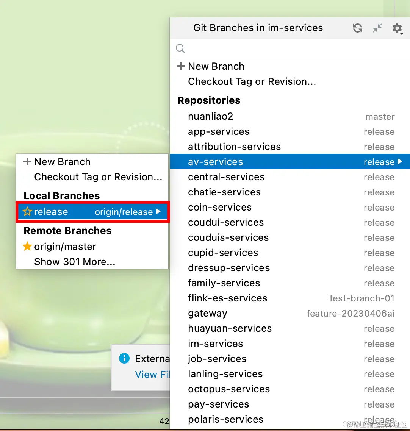The height and width of the screenshot is (431, 410).
Task: Click the info icon in the External notification
Action: (x=124, y=358)
